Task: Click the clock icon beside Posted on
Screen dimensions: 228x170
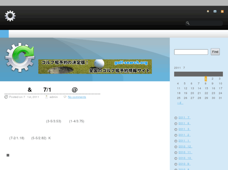Action: 6,97
